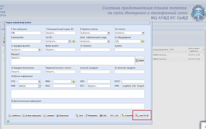The width and height of the screenshot is (206, 129).
Task: Add aircraft type with green plus icon
Action: click(x=73, y=41)
